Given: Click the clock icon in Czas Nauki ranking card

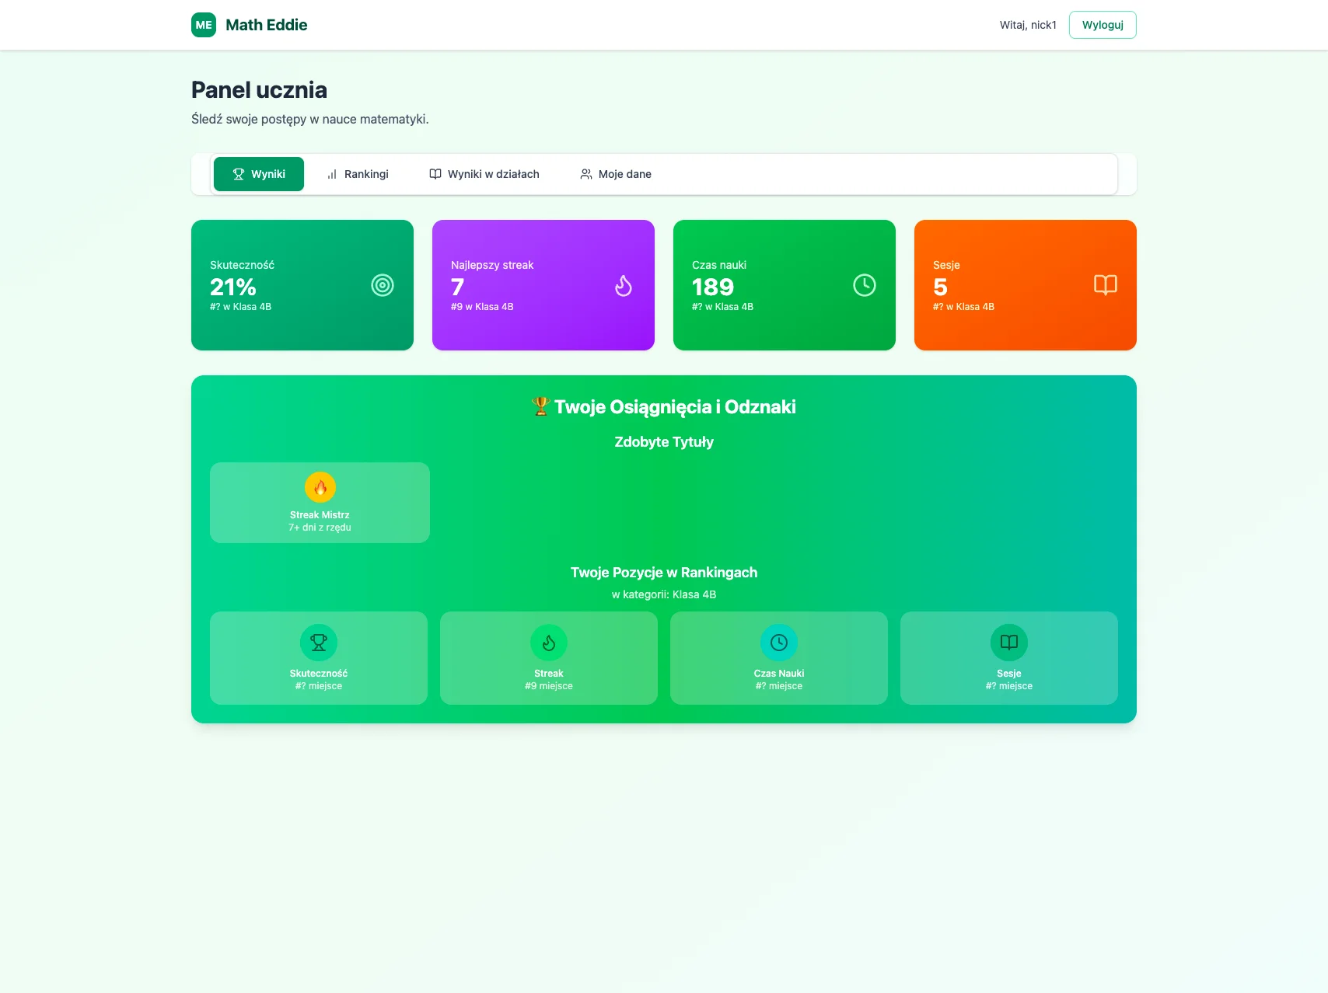Looking at the screenshot, I should [778, 643].
